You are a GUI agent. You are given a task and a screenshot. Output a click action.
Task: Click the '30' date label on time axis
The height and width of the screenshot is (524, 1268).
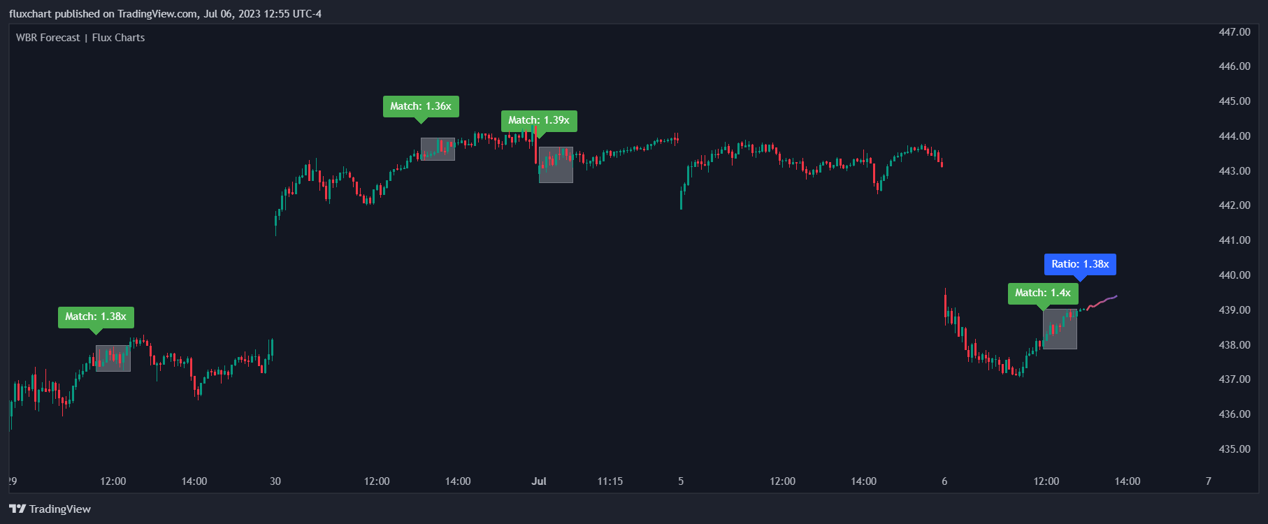(x=275, y=481)
